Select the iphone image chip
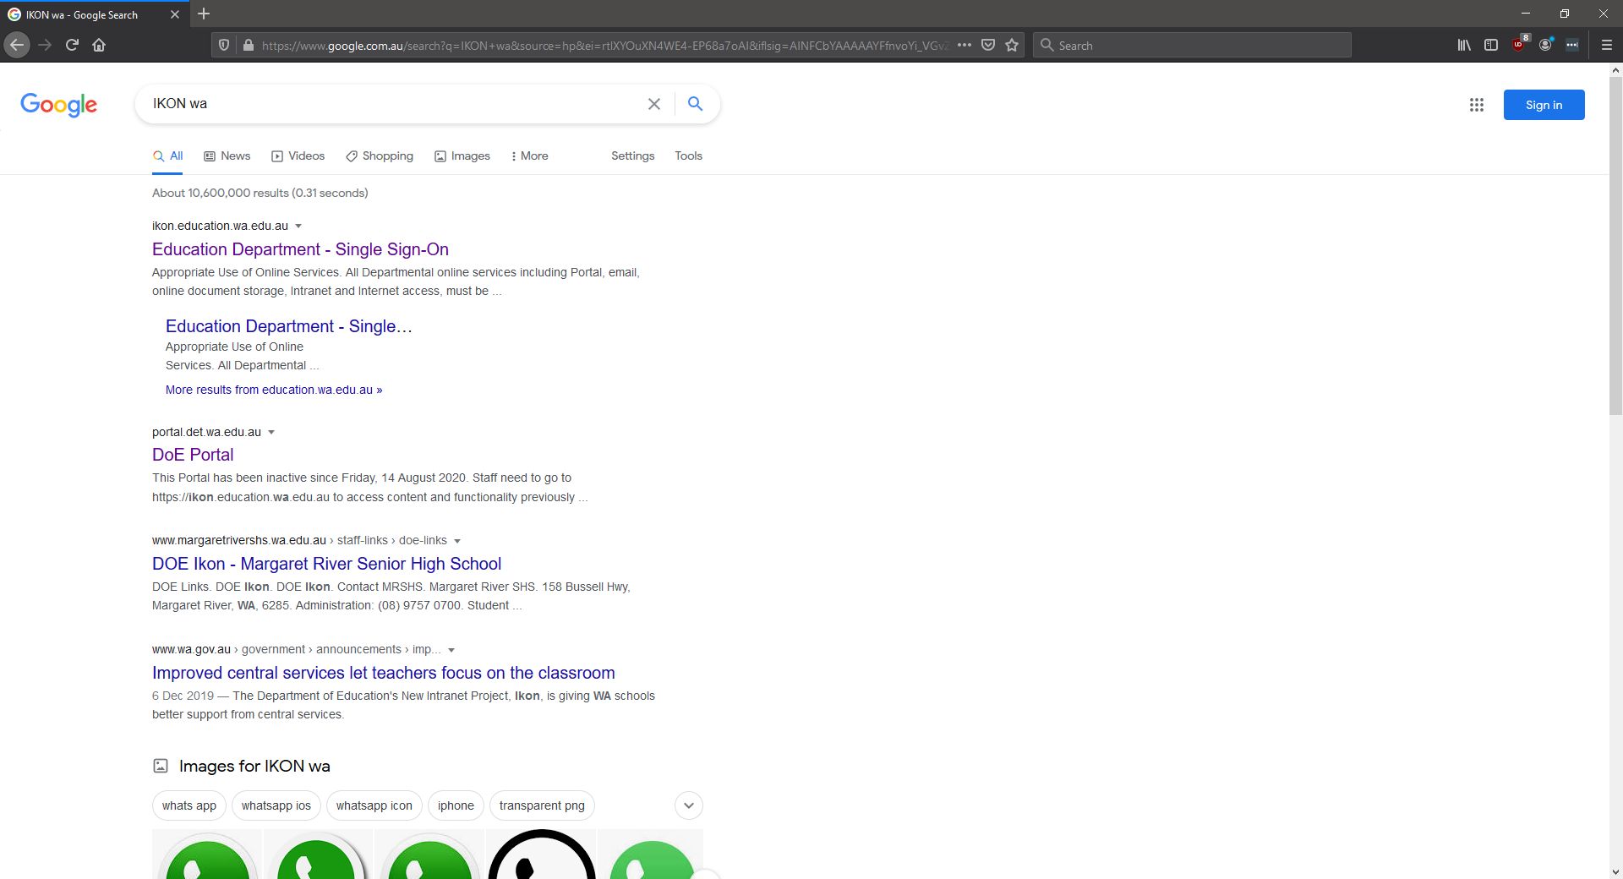 coord(456,805)
